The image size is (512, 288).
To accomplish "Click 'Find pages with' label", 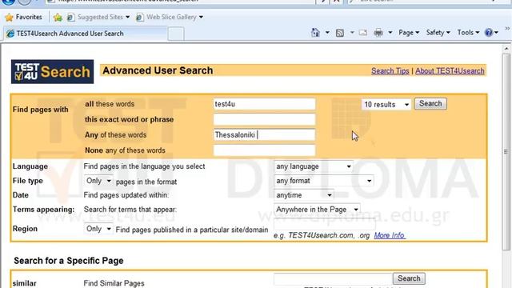I will point(41,110).
